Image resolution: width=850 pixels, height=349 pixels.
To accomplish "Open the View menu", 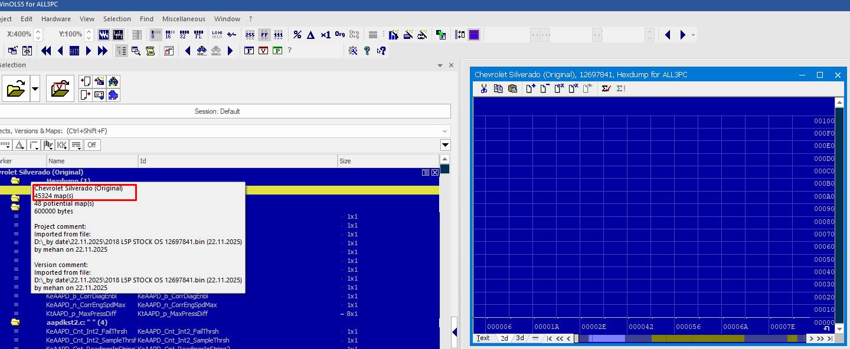I will click(x=87, y=19).
